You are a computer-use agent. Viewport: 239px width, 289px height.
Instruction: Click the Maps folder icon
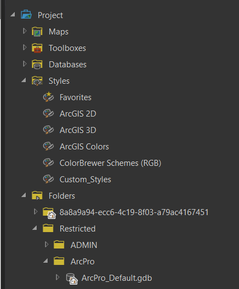[x=37, y=32]
